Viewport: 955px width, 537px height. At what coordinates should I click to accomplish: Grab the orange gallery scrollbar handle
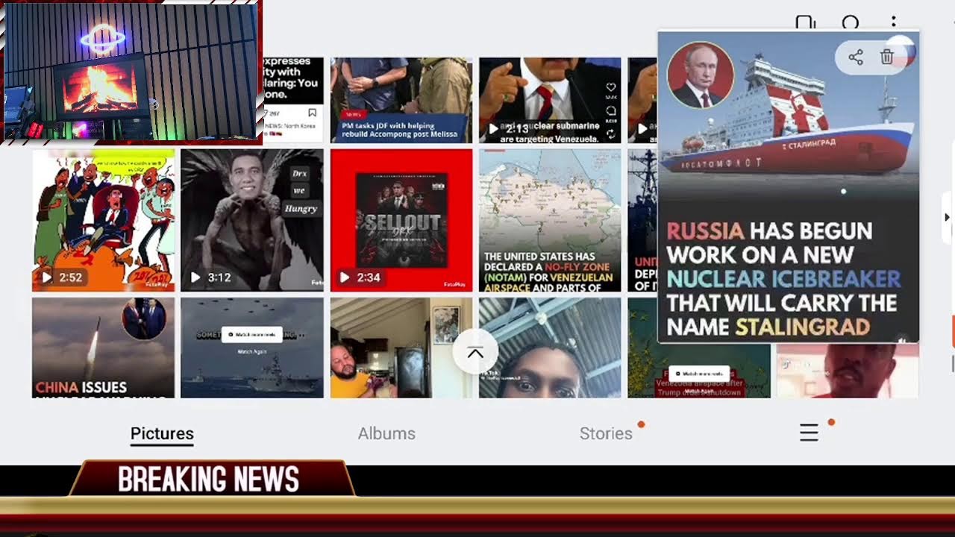953,332
